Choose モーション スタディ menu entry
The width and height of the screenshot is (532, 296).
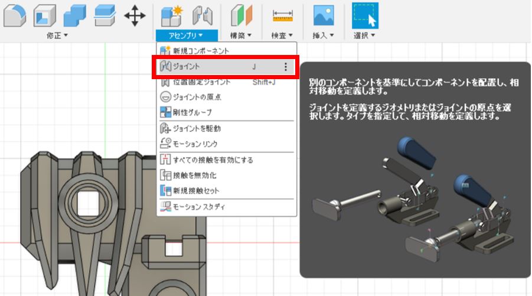click(x=226, y=206)
